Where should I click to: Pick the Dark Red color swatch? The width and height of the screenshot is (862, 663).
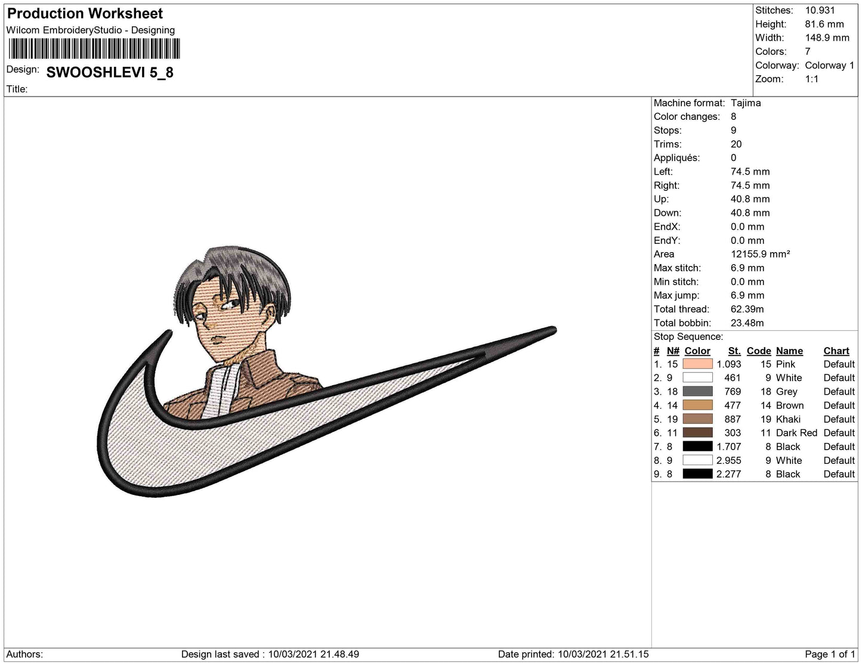pos(697,433)
